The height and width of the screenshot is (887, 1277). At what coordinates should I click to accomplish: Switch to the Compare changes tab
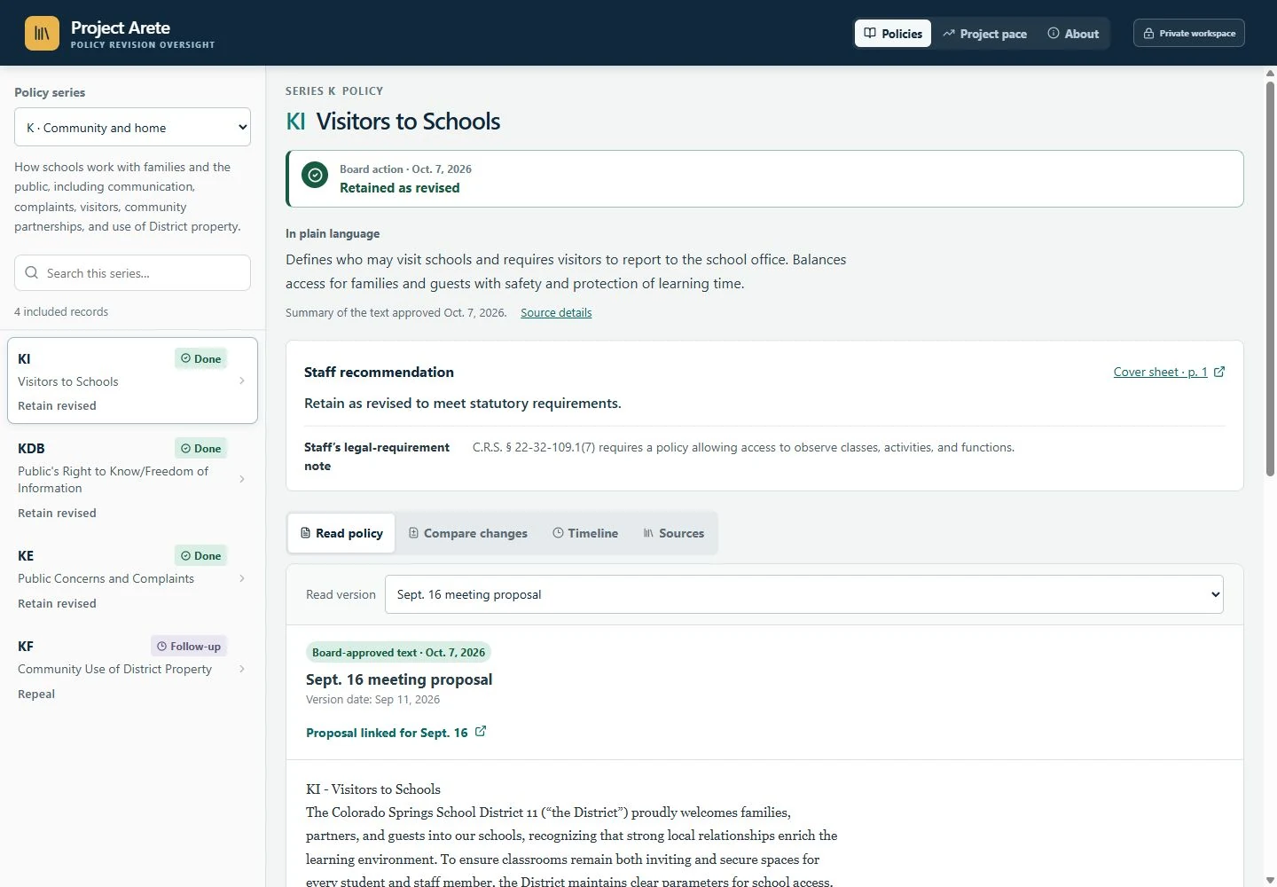pyautogui.click(x=467, y=533)
